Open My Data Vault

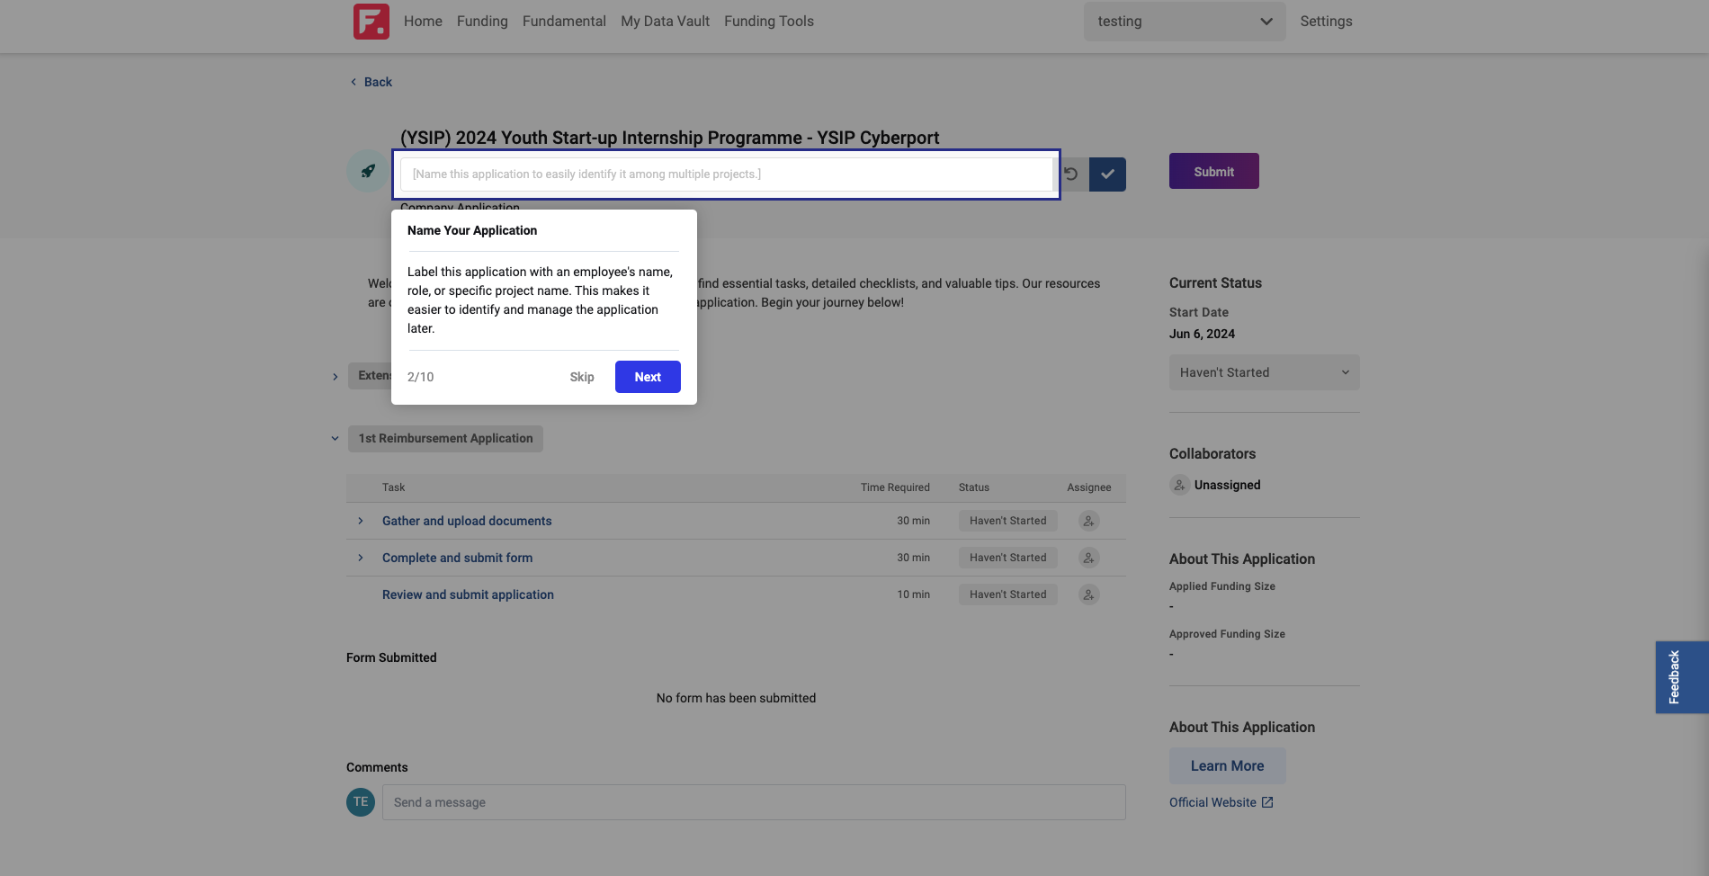pyautogui.click(x=665, y=22)
